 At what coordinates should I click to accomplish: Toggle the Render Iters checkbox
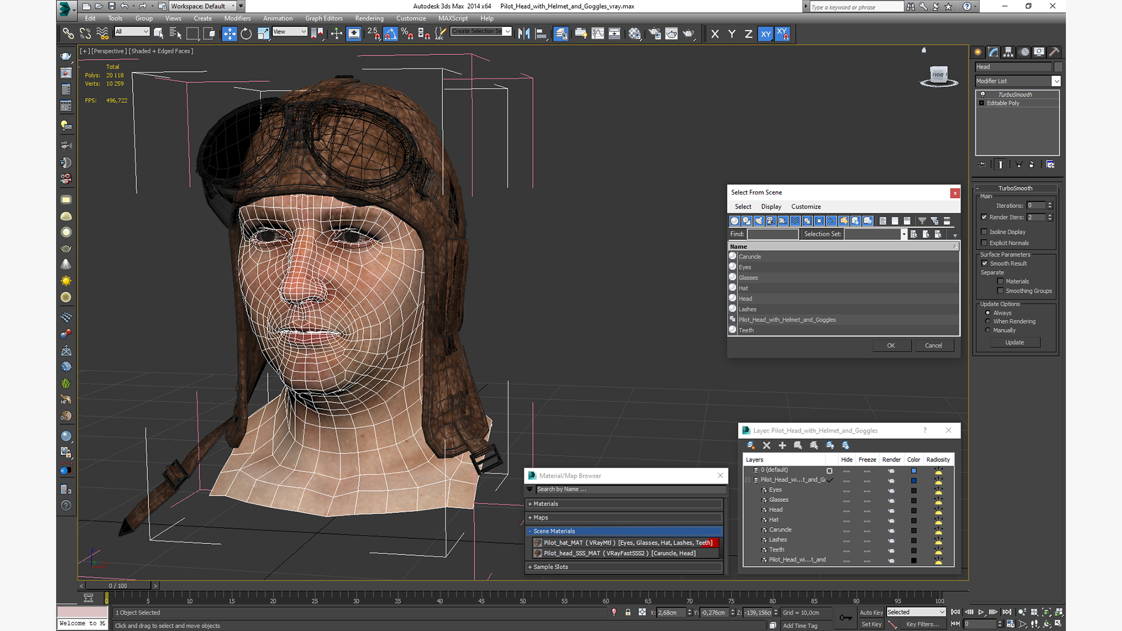click(x=985, y=217)
